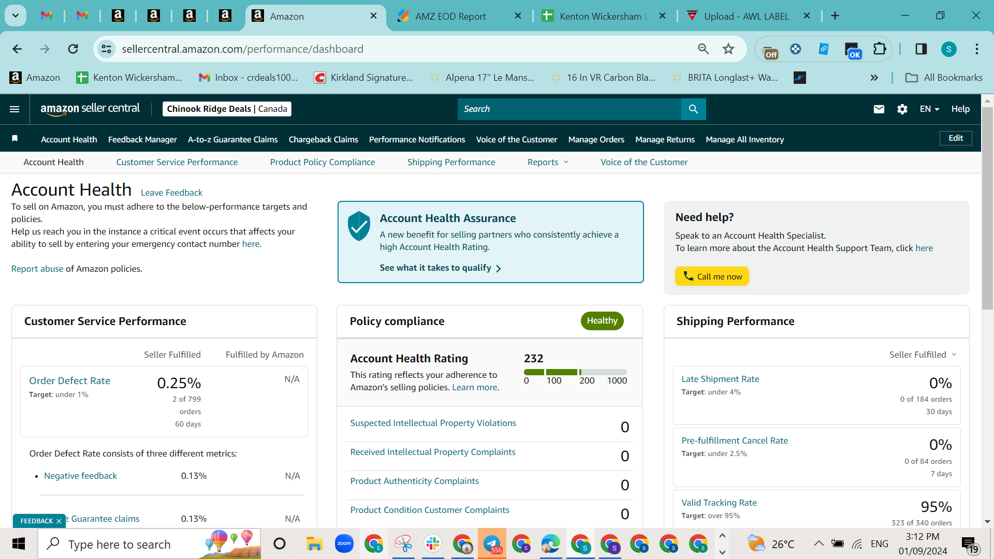Click the Amazon Seller Central logo
The image size is (994, 559).
[90, 109]
